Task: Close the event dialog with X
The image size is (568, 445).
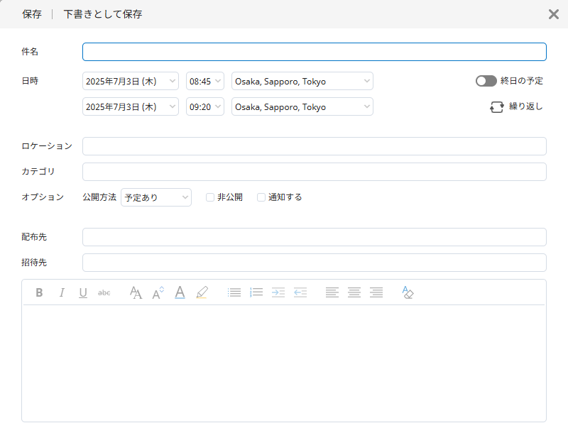Action: 554,14
